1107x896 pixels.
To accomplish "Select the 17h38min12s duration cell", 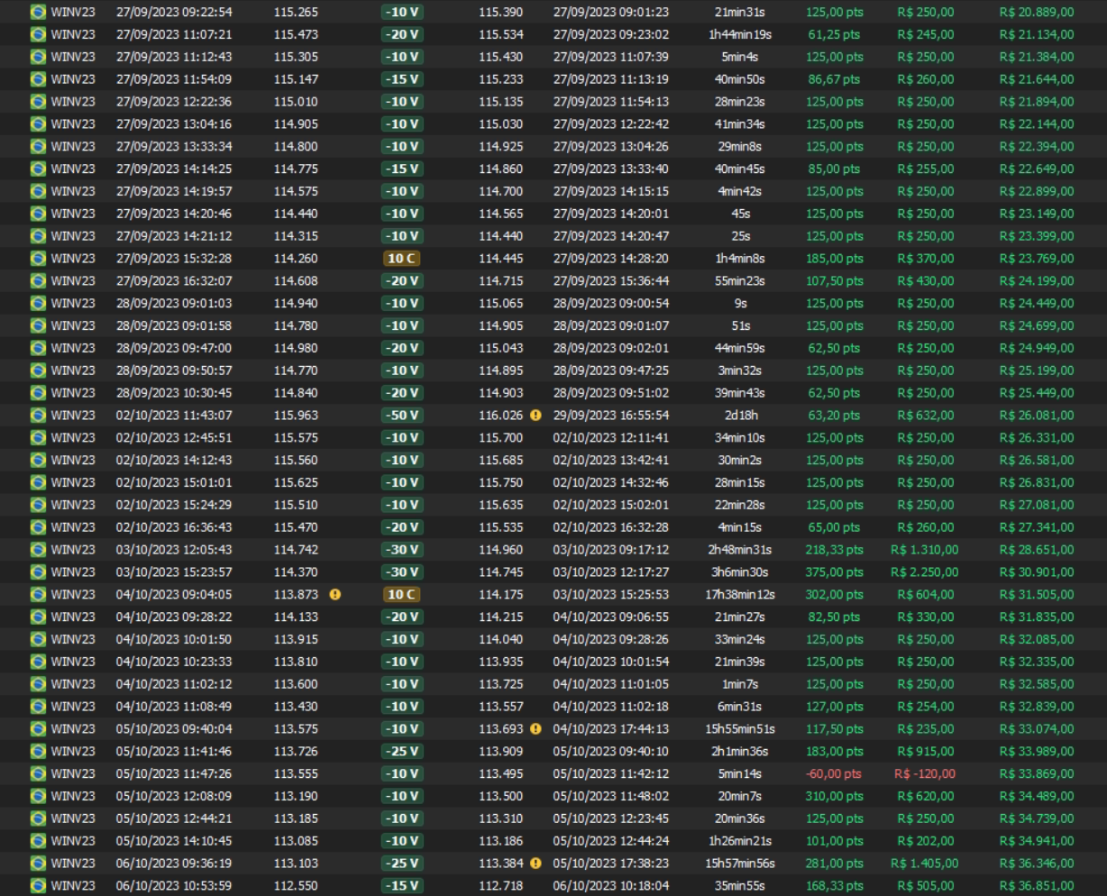I will click(x=740, y=595).
